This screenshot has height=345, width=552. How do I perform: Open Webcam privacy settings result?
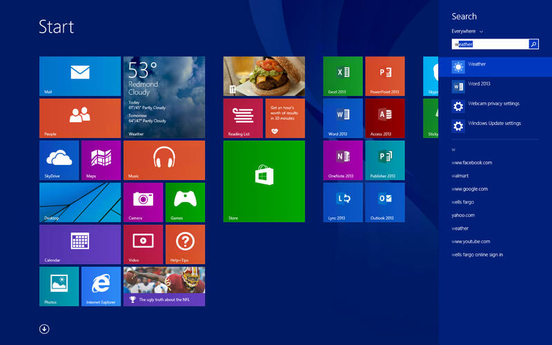495,106
